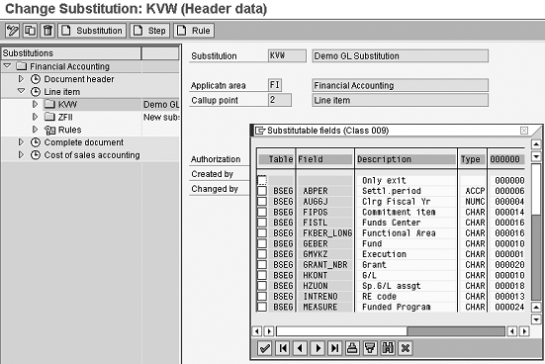Expand the Complete document node
This screenshot has height=364, width=545.
[21, 142]
